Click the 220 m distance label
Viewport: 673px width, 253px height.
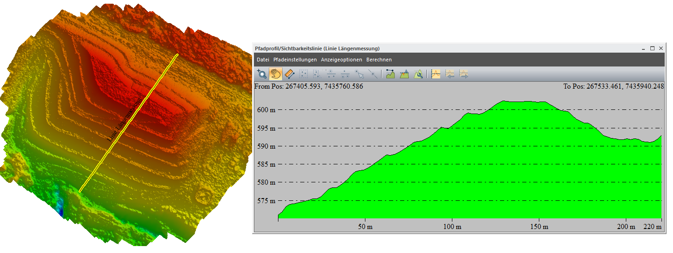click(653, 227)
